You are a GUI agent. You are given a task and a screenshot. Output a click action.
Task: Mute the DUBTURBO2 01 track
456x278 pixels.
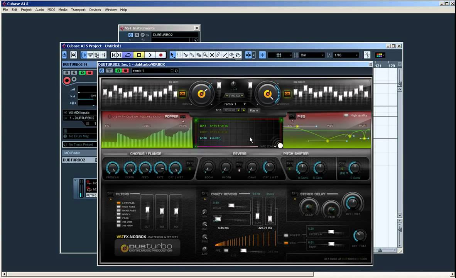click(x=67, y=73)
